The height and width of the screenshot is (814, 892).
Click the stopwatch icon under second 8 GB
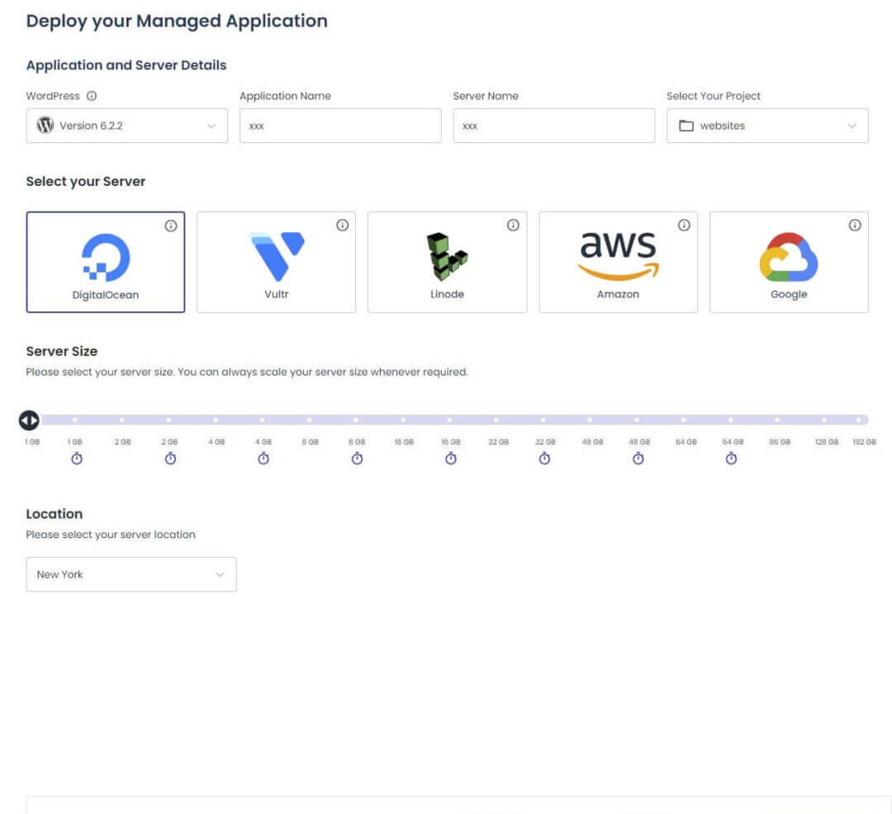coord(358,458)
